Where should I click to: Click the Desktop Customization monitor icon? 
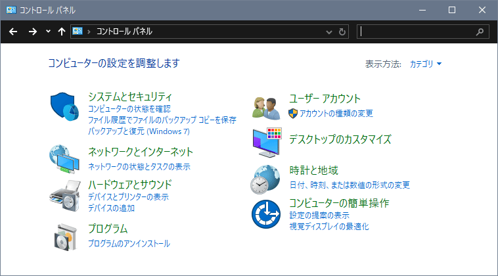coord(267,142)
